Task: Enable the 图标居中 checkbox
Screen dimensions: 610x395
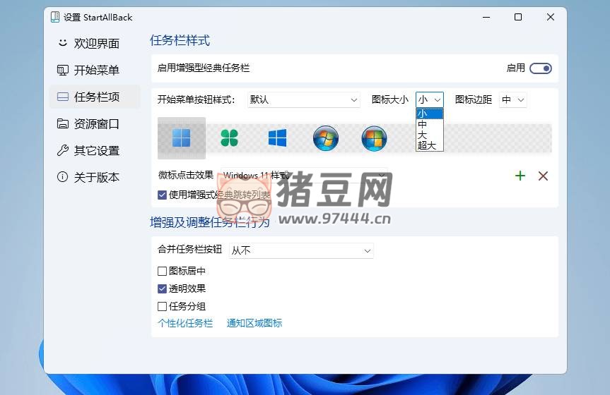Action: pyautogui.click(x=163, y=271)
